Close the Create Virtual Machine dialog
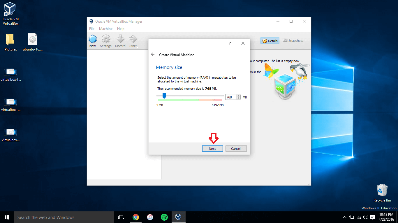This screenshot has width=398, height=223. 243,43
